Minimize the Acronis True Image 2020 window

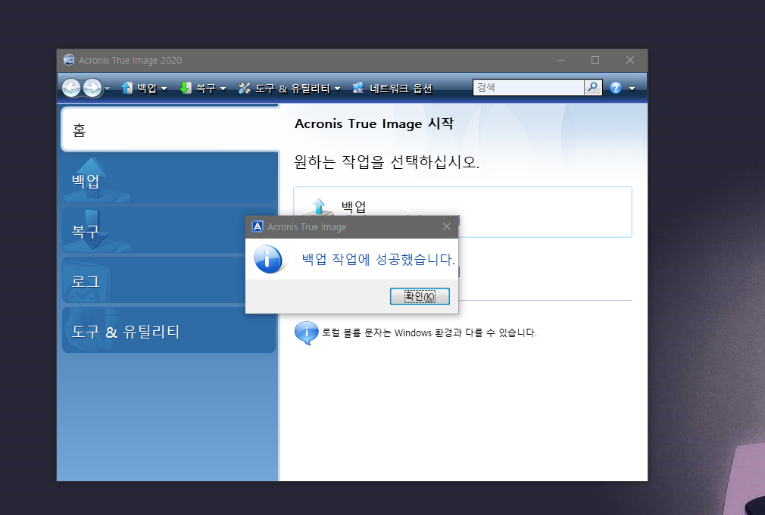561,60
